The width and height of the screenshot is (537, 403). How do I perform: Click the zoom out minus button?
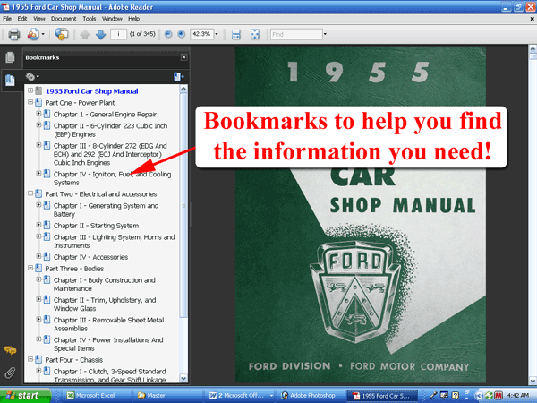click(168, 34)
